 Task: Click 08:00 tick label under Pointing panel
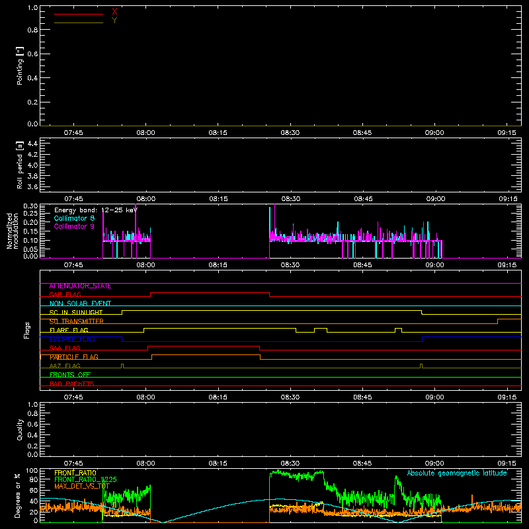click(145, 133)
